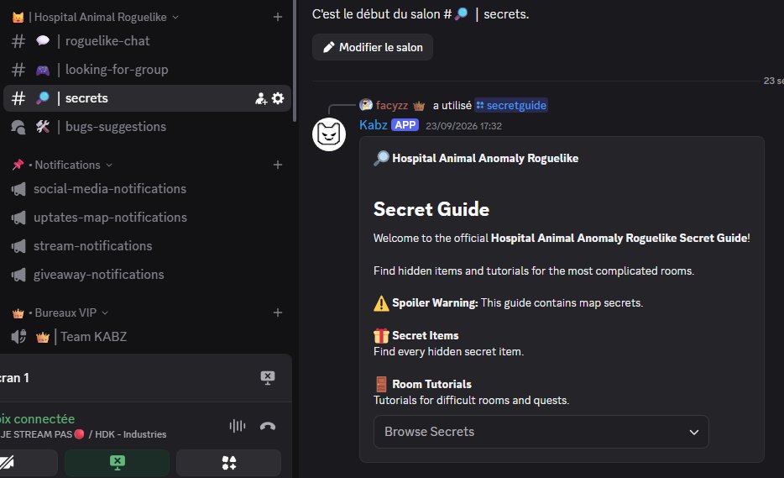Click the Hospital Animal Anomaly Roguelike embed title
The height and width of the screenshot is (478, 784).
tap(485, 158)
